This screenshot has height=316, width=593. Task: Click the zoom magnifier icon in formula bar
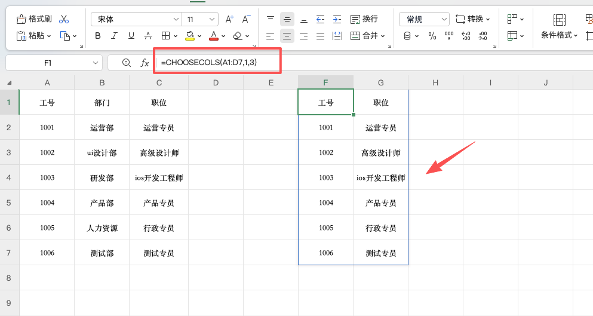point(127,63)
